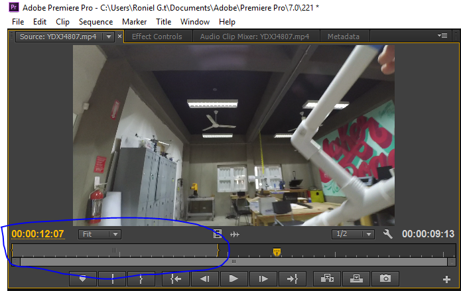Viewport: 461px width, 291px height.
Task: Open the Title menu
Action: coord(163,22)
